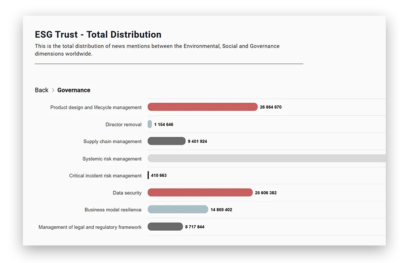Screen dimensions: 410x263
Task: Click the value 25 606 382
Action: (266, 193)
